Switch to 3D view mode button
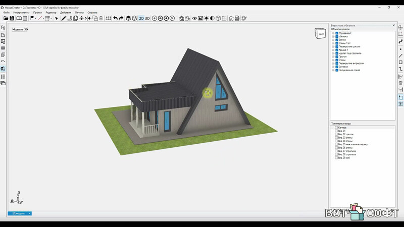The height and width of the screenshot is (227, 404). (147, 18)
